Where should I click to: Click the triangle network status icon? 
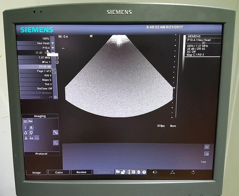click(173, 172)
